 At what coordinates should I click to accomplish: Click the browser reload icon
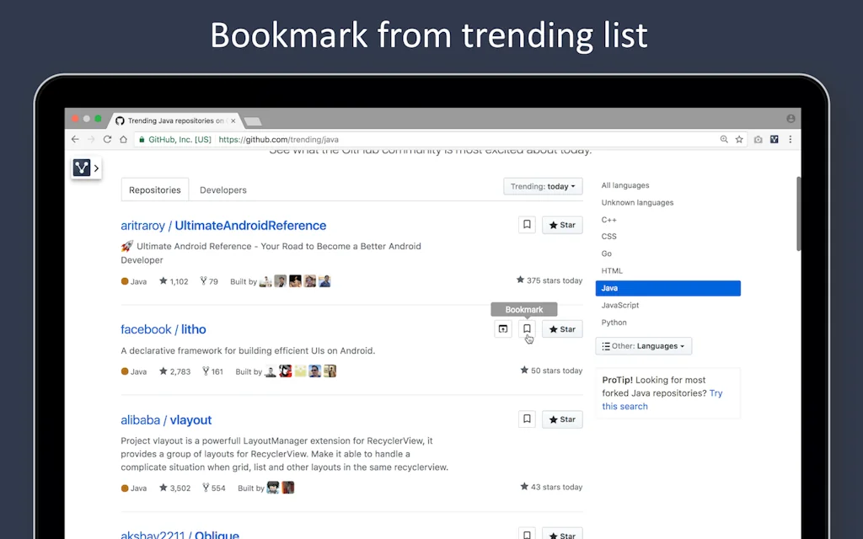107,139
